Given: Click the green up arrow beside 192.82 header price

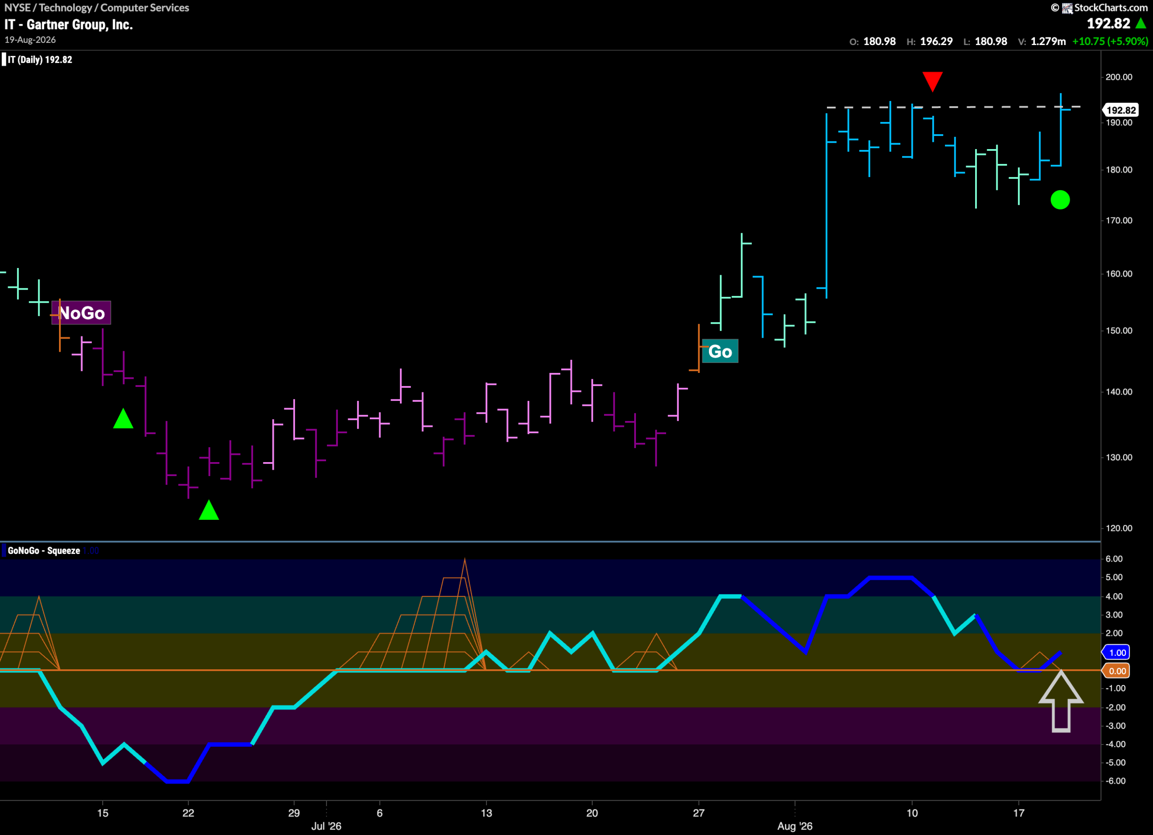Looking at the screenshot, I should 1141,23.
